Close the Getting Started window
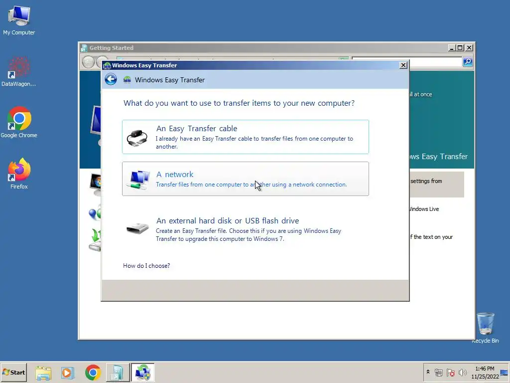 (469, 48)
